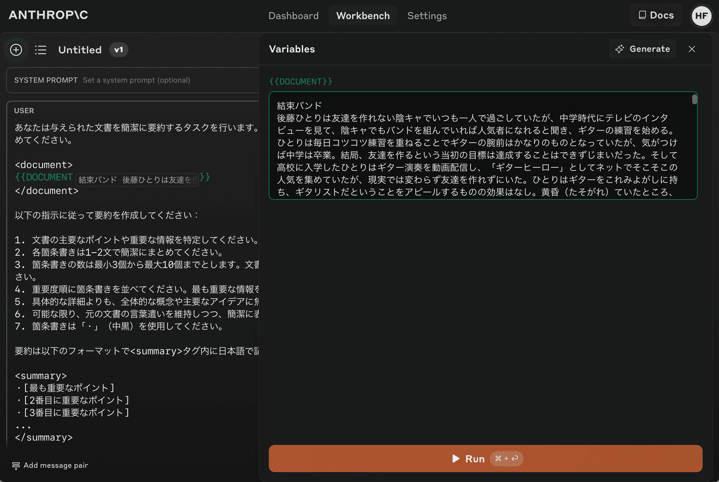Image resolution: width=719 pixels, height=482 pixels.
Task: Run the prompt with the Run button
Action: [x=485, y=459]
